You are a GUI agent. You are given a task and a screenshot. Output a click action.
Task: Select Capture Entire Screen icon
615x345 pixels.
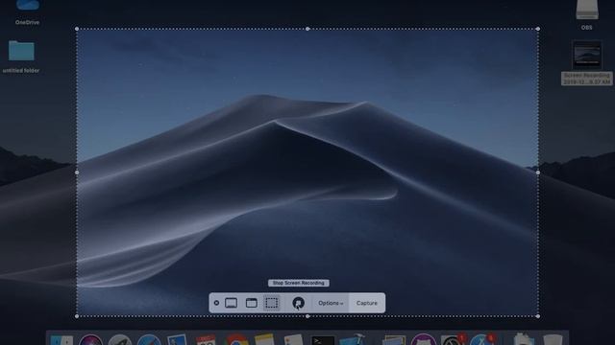point(231,303)
